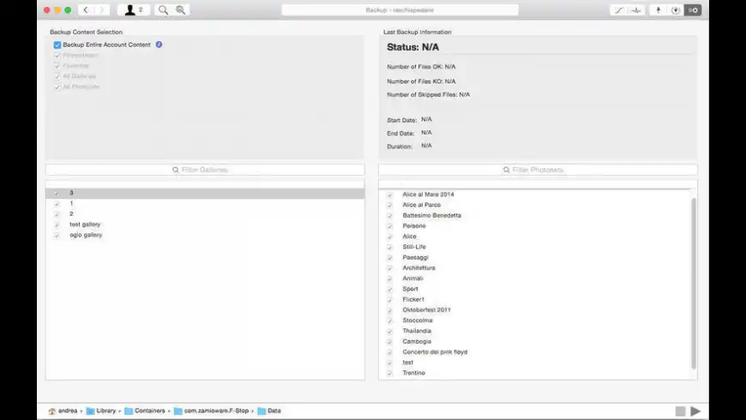Viewport: 746px width, 420px height.
Task: Uncheck Backup Entire Account Content checkbox
Action: (x=57, y=45)
